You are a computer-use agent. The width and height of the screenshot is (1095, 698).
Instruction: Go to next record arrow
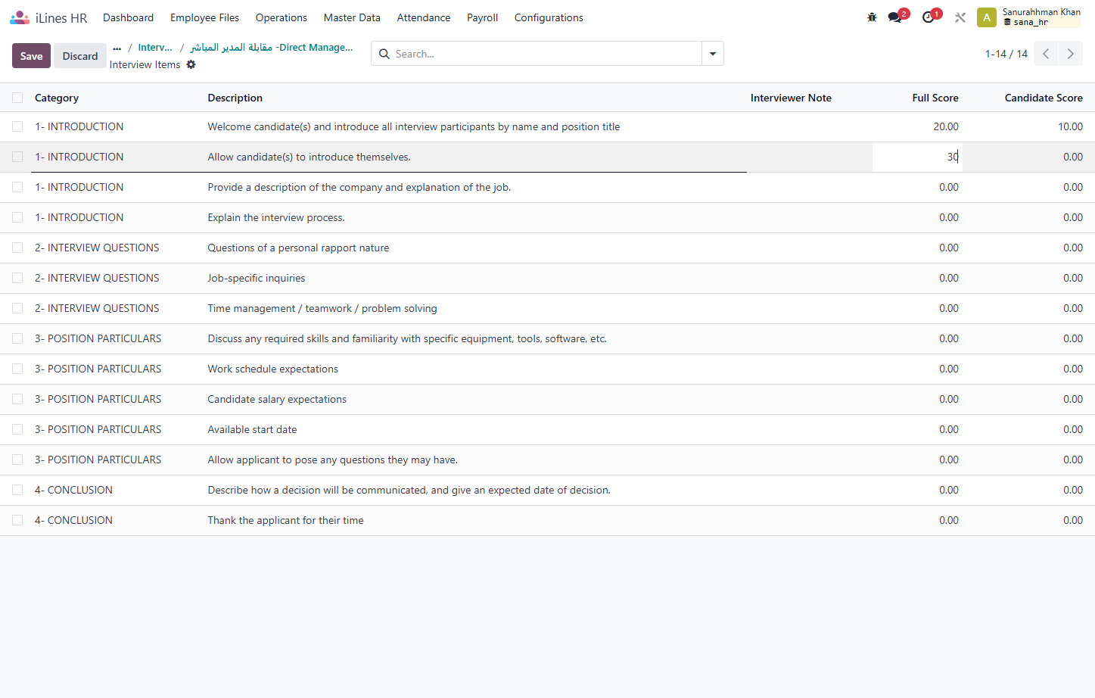pyautogui.click(x=1070, y=54)
